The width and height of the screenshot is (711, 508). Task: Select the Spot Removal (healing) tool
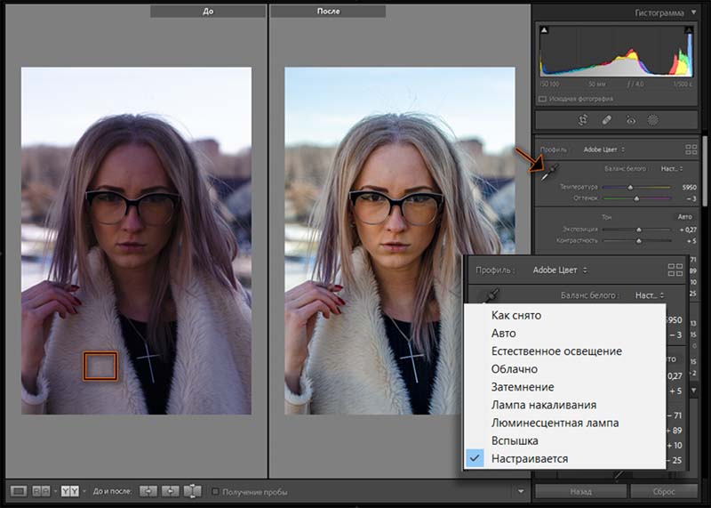607,118
